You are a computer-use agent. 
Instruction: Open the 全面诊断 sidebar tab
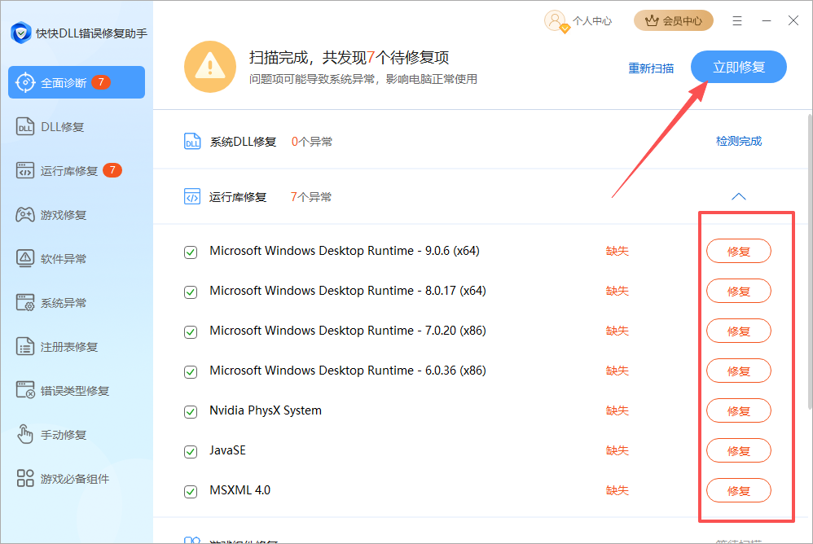[77, 82]
